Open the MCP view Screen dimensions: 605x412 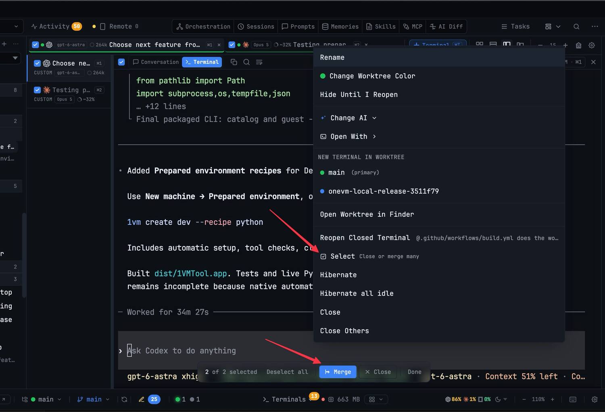(x=413, y=26)
